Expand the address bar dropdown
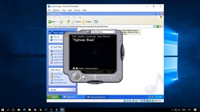Screen dimensions: 200x112 coord(154,26)
